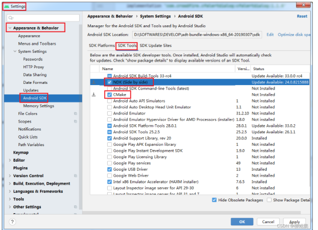This screenshot has width=318, height=230.
Task: Click the Reset link
Action: coord(302,16)
